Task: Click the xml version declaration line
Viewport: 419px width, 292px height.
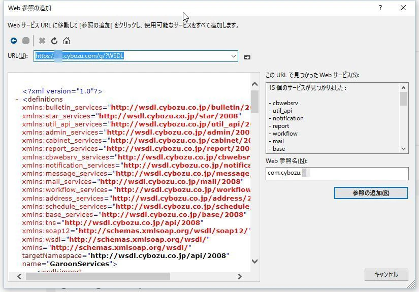Action: point(62,91)
